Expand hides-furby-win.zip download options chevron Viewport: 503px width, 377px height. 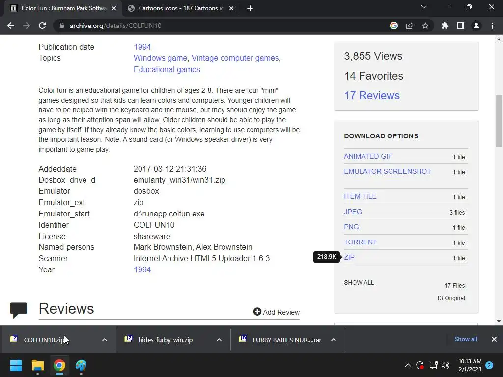click(219, 340)
